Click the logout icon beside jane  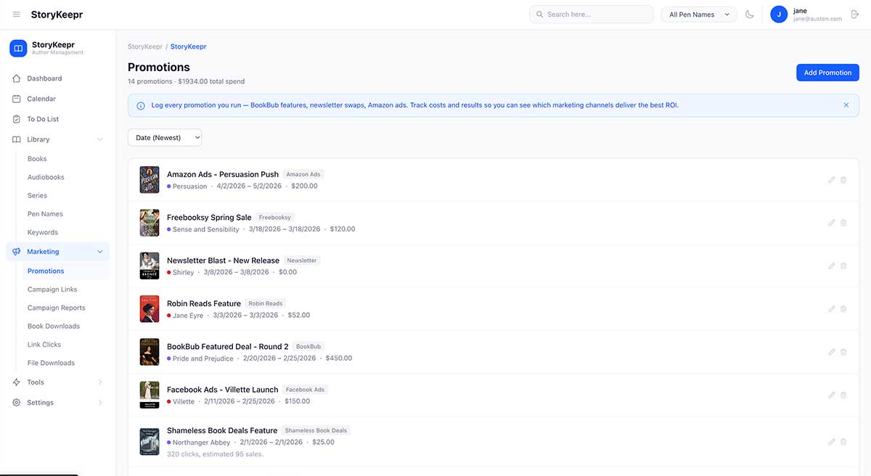854,15
